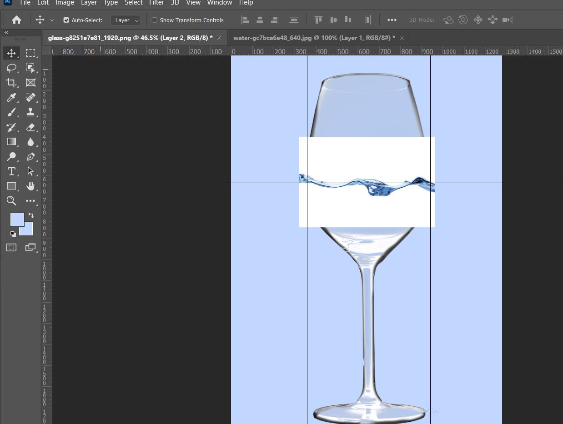The height and width of the screenshot is (424, 563).
Task: Select the Object Selection tool
Action: tap(30, 68)
